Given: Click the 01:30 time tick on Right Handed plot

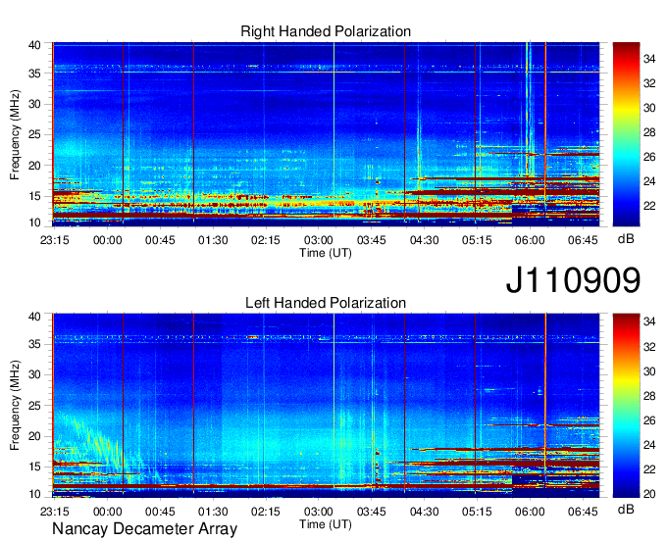Looking at the screenshot, I should tap(213, 240).
